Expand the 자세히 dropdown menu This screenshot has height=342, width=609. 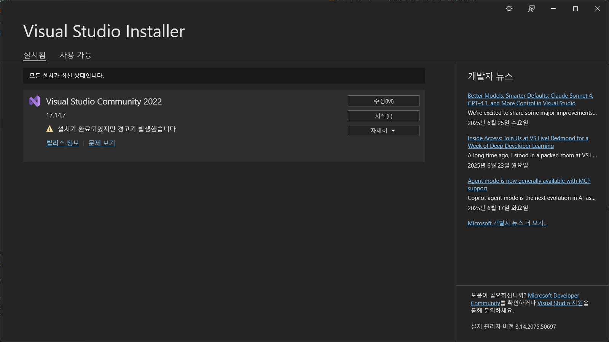point(383,130)
